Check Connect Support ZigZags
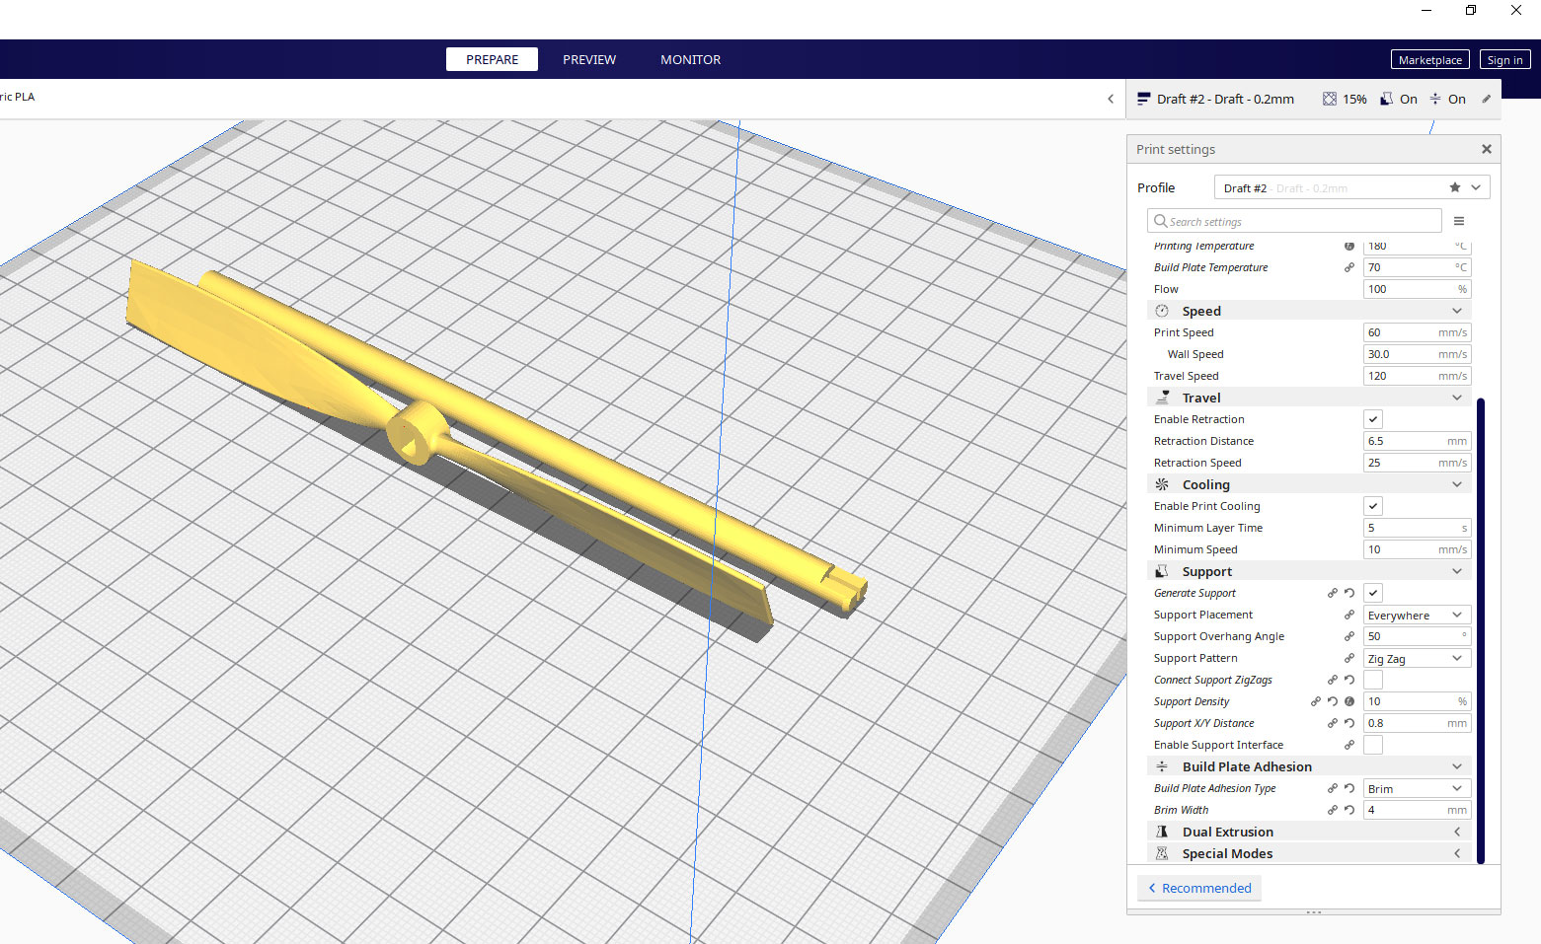Screen dimensions: 1541x944 (1373, 680)
